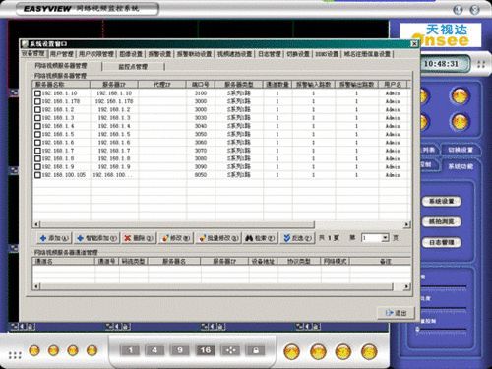Check the 192.168.1.2 server row box
The width and height of the screenshot is (492, 369).
[37, 110]
